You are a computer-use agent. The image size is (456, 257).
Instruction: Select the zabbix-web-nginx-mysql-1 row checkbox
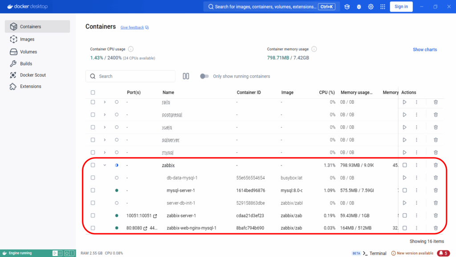click(93, 228)
